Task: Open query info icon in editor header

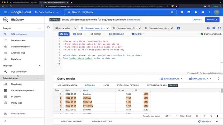Action: tap(208, 28)
